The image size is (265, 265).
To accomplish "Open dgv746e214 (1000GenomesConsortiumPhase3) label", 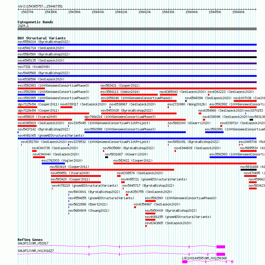I will click(x=120, y=117).
